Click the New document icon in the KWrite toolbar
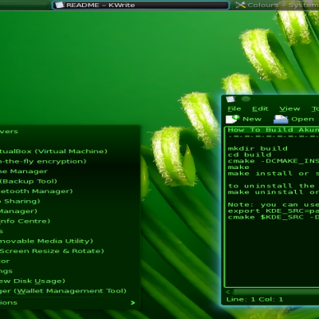Viewport: 319px width, 319px height. click(x=232, y=119)
